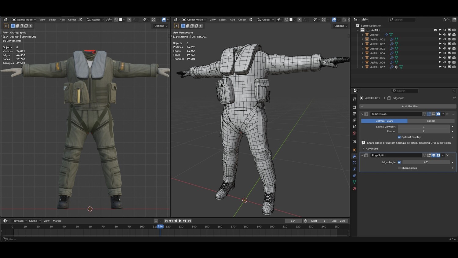
Task: Pin the properties editor context
Action: [454, 98]
